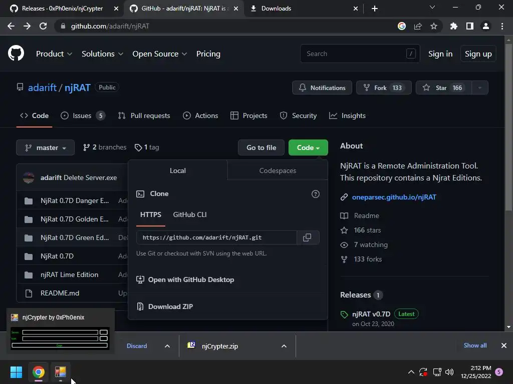Open Windows Start menu
The height and width of the screenshot is (384, 513).
coord(16,372)
